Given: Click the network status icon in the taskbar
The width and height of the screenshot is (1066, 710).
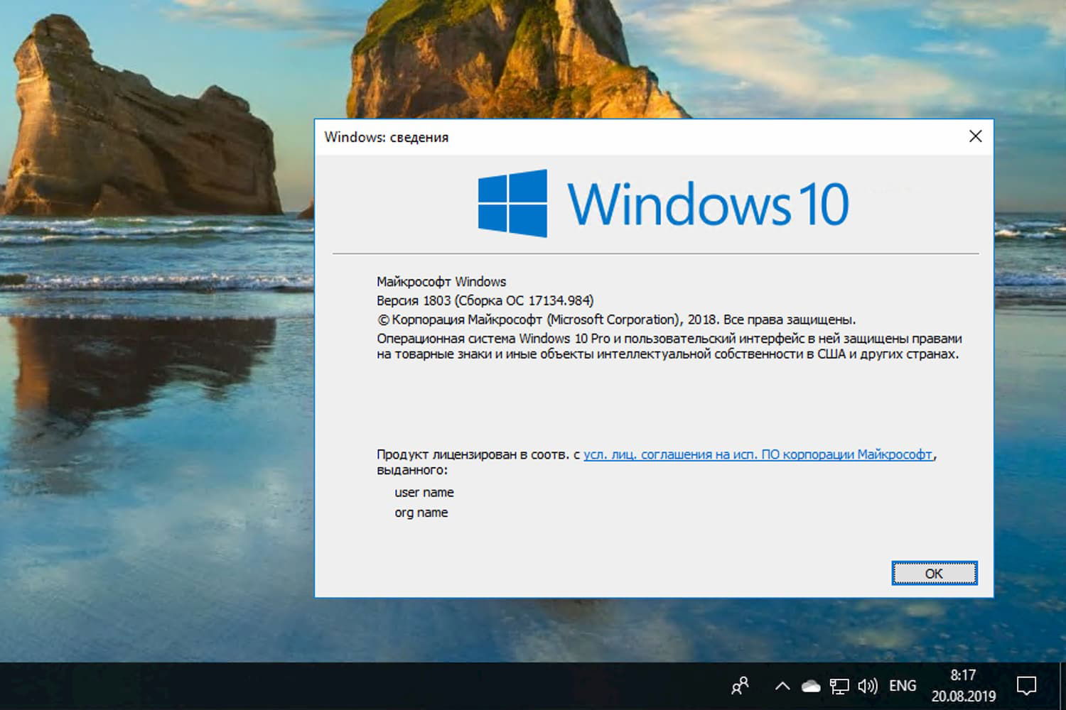Looking at the screenshot, I should (840, 686).
